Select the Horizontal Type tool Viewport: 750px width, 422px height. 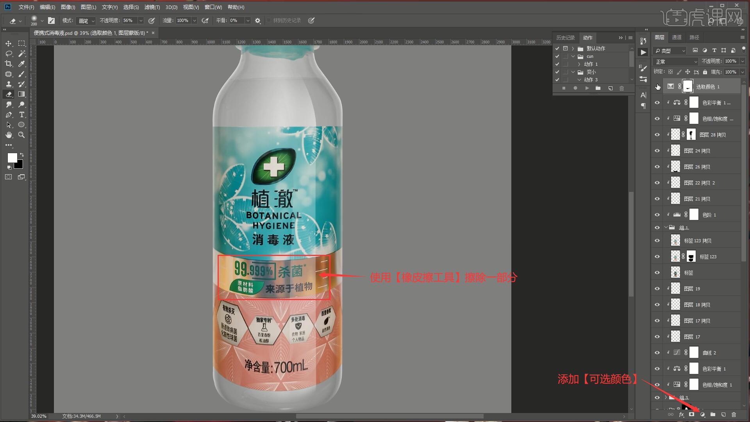click(x=22, y=114)
